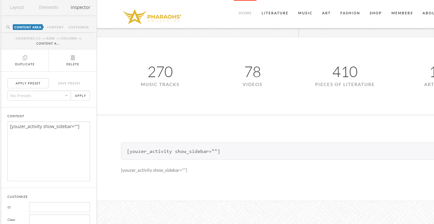Image resolution: width=434 pixels, height=224 pixels.
Task: Open the Literature menu item
Action: point(275,13)
